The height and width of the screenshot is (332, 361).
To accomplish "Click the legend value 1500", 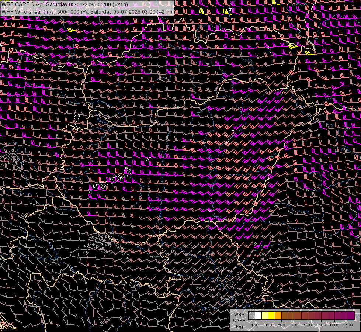I will 348,325.
